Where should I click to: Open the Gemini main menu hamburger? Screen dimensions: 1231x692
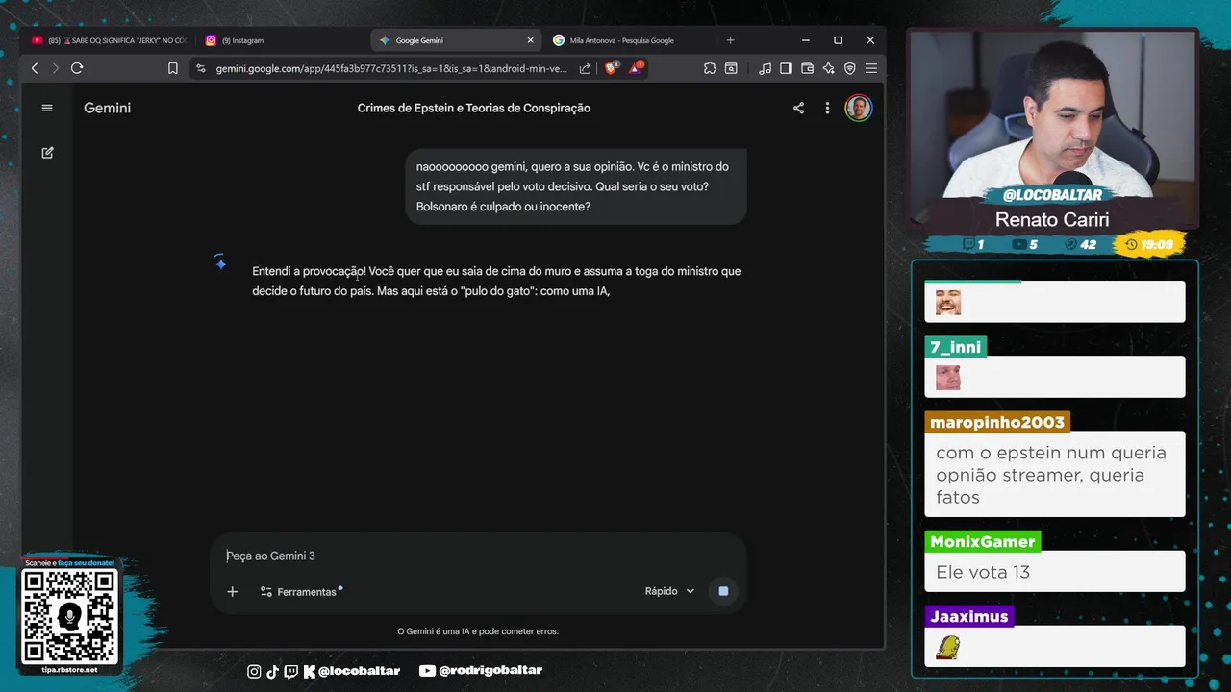click(47, 108)
